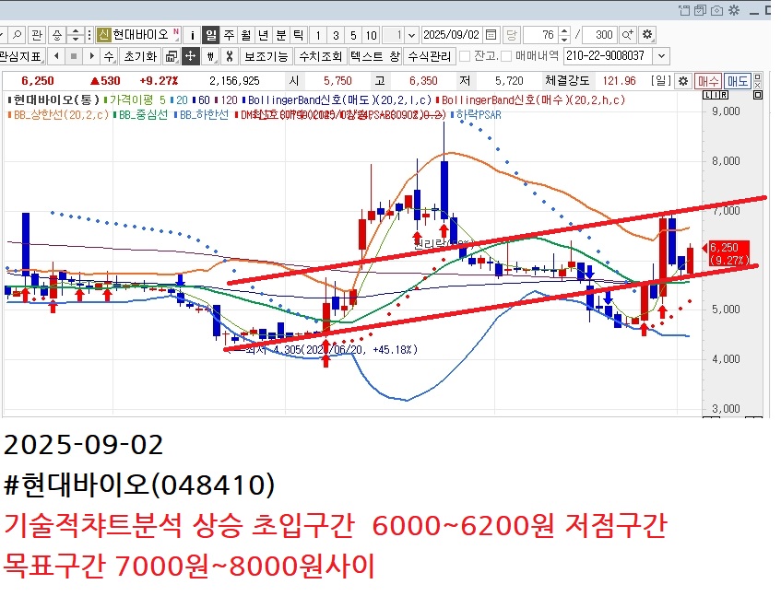Expand account number dropdown 210-22-9008037
Screen dimensions: 781x596
tap(661, 56)
